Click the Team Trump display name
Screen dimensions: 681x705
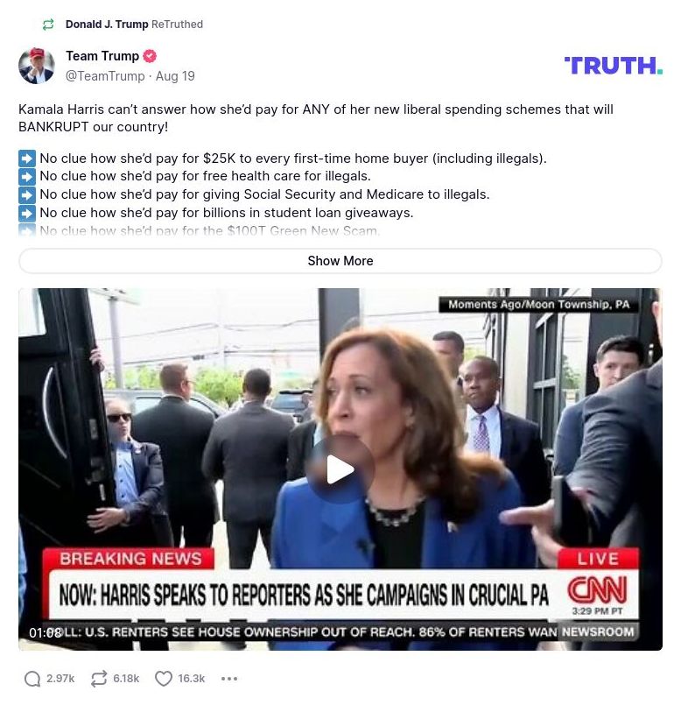click(102, 56)
